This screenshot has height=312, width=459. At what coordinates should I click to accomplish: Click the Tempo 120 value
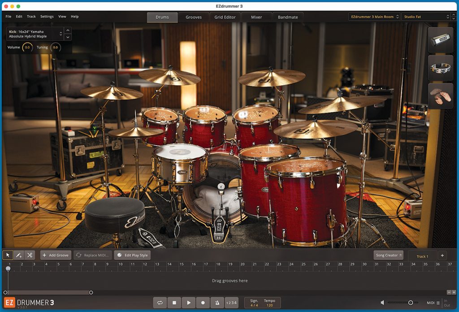[269, 305]
